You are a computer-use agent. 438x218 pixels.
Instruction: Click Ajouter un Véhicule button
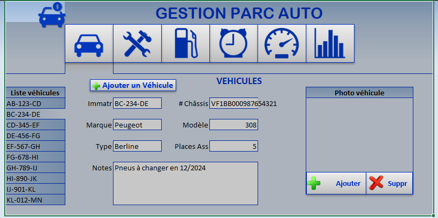click(133, 85)
